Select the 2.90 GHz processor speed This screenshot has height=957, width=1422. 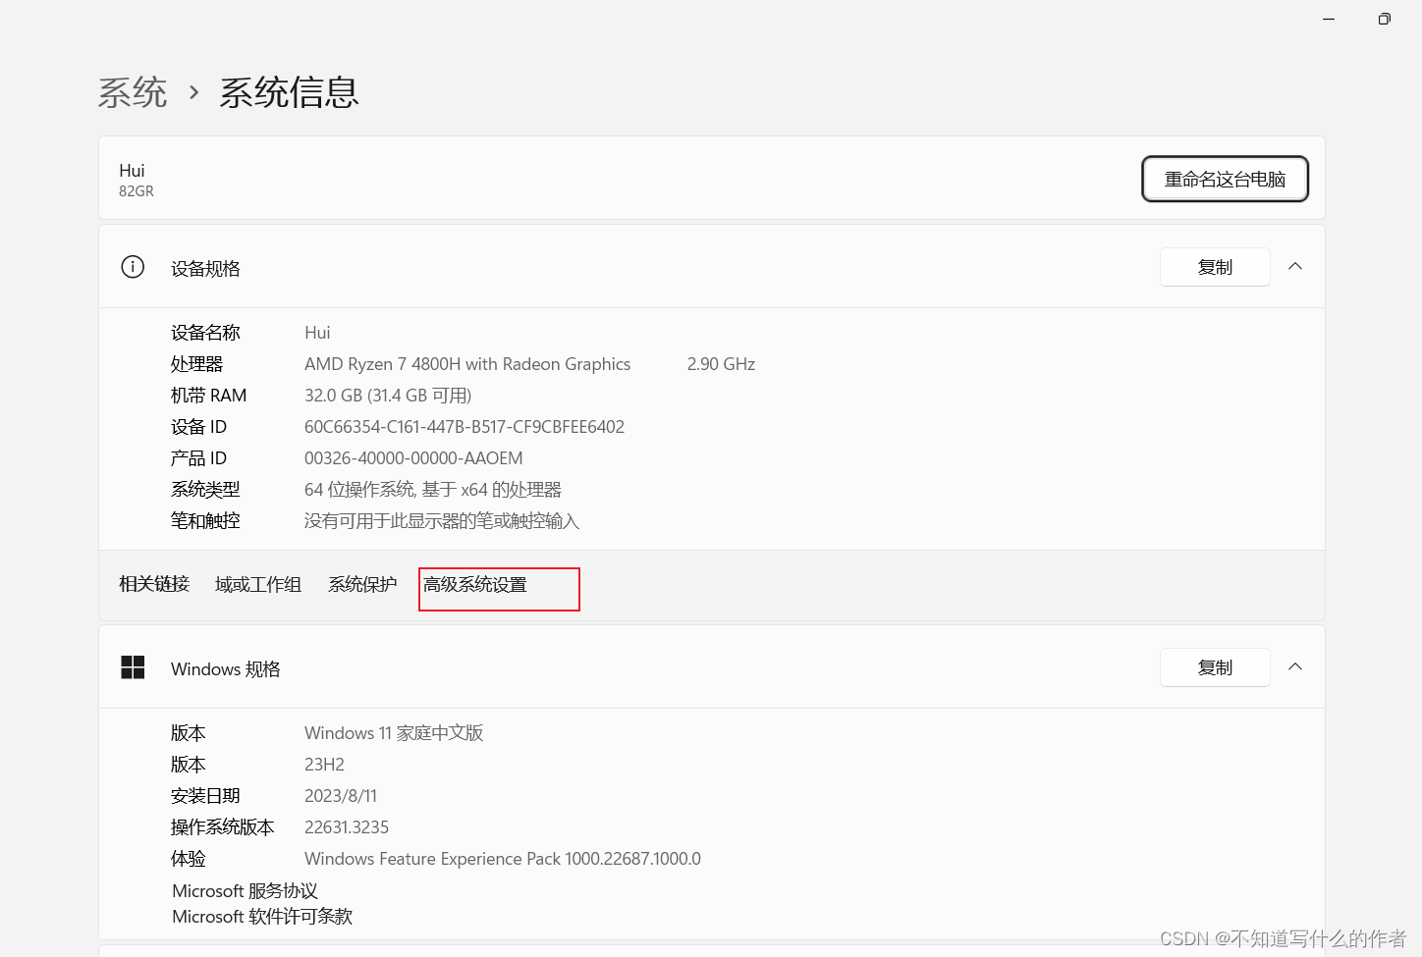pyautogui.click(x=721, y=364)
